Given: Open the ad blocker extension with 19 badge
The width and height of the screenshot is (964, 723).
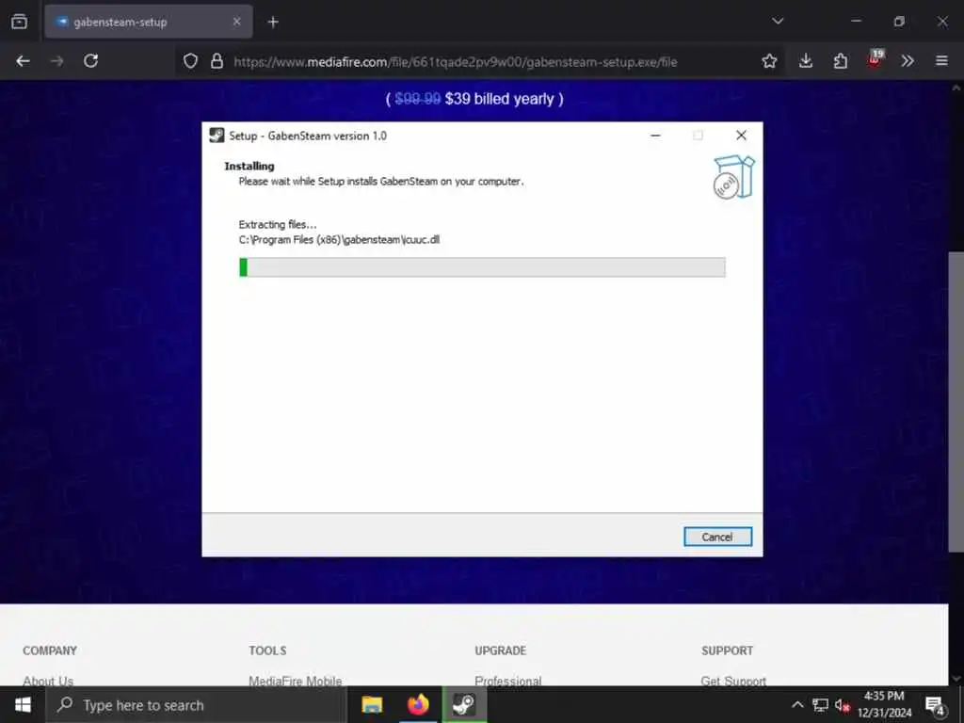Looking at the screenshot, I should tap(875, 59).
